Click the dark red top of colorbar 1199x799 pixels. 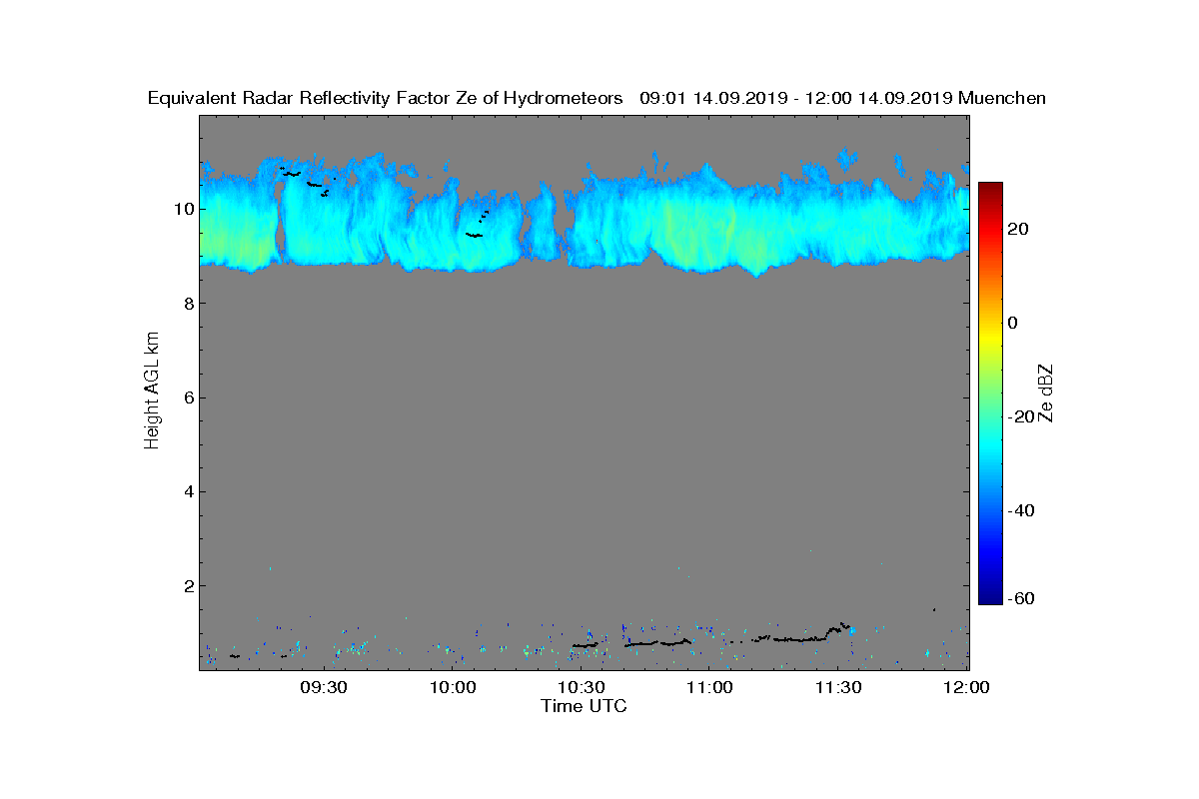(x=990, y=190)
